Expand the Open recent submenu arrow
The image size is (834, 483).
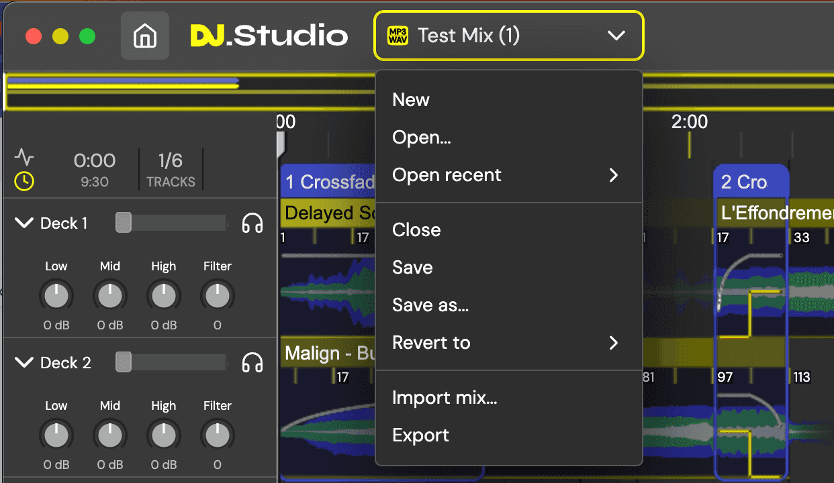[613, 175]
